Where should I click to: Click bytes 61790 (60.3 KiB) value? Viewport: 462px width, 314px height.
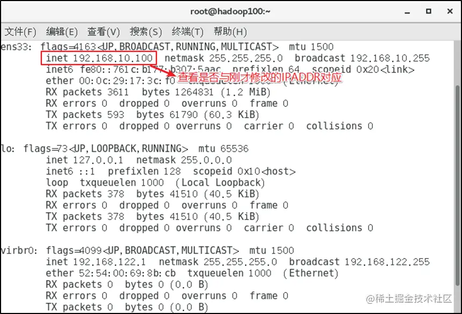(x=197, y=114)
